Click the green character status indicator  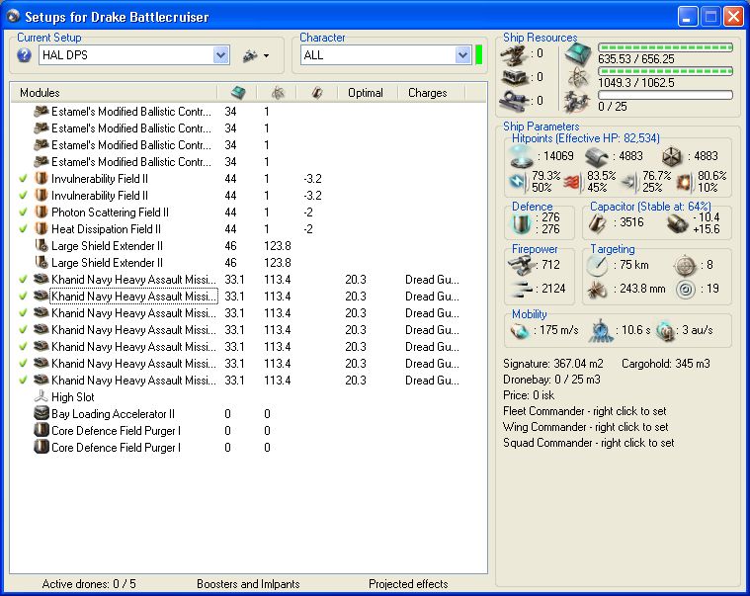tap(478, 55)
